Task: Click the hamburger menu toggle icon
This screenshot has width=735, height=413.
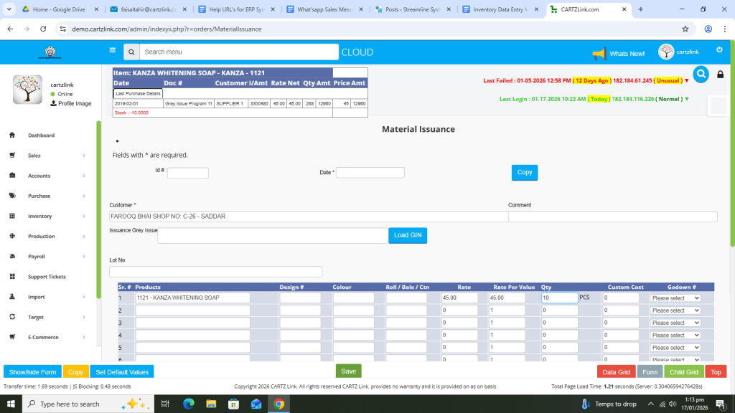Action: point(112,50)
